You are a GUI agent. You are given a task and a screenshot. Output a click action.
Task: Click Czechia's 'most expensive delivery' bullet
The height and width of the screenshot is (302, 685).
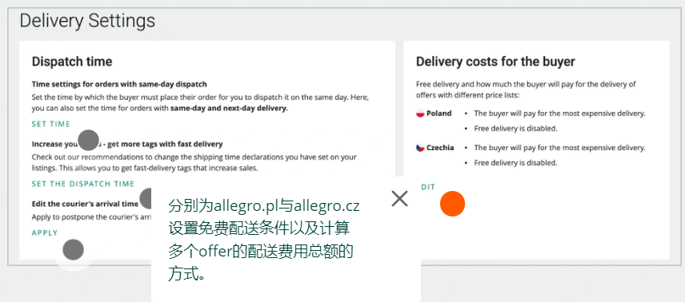coord(559,148)
